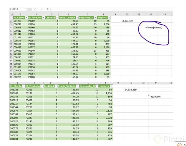Open Importe filter dropdown in upper table
The height and width of the screenshot is (146, 186).
click(x=109, y=18)
